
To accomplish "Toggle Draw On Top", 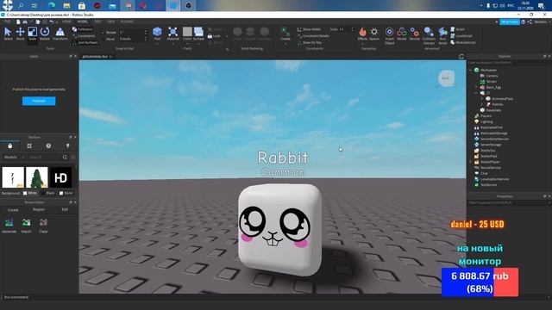I will point(310,42).
